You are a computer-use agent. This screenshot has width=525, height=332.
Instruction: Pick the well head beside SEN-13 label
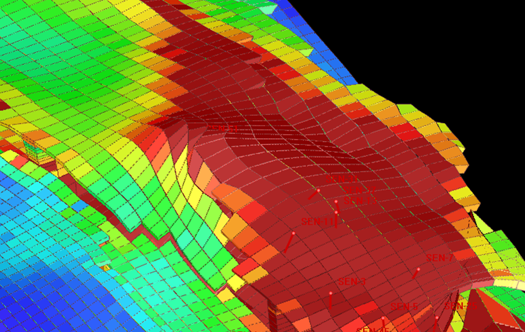click(x=336, y=203)
